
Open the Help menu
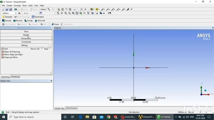pyautogui.click(x=42, y=6)
